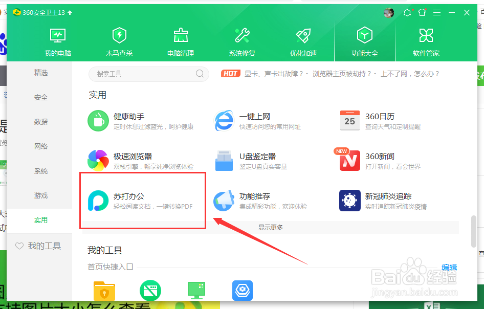Select 网络 category in sidebar
The height and width of the screenshot is (309, 484).
click(41, 146)
